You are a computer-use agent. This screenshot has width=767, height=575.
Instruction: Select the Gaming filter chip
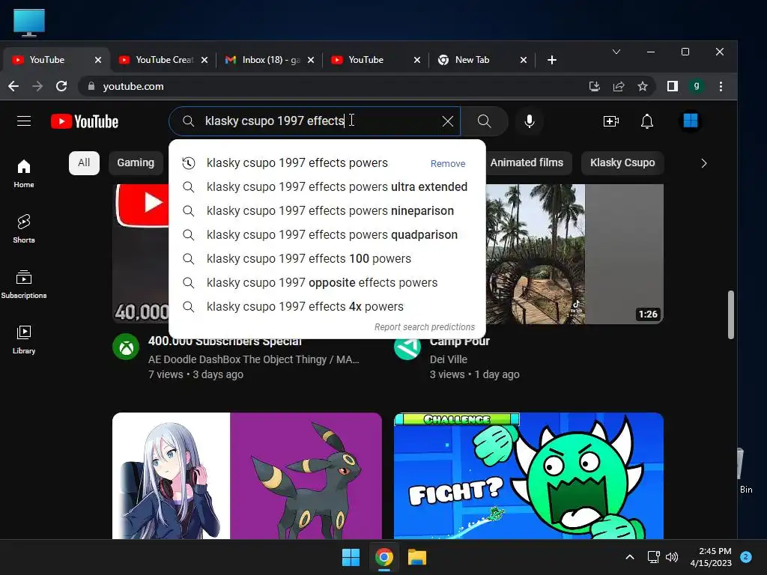coord(136,162)
